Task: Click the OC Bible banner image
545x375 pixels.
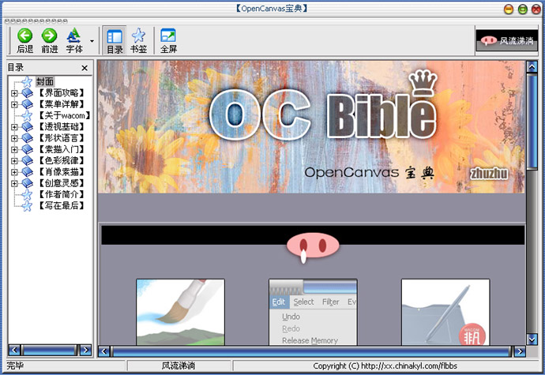Action: pyautogui.click(x=311, y=127)
